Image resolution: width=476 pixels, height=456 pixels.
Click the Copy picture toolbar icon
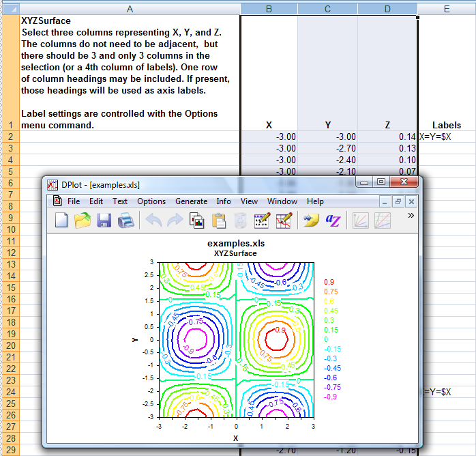[x=196, y=220]
